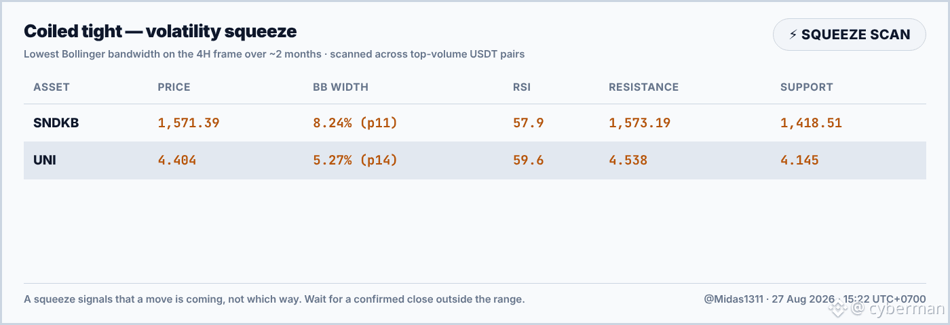
Task: Click UNI BB width 5.27% (p14)
Action: (355, 160)
